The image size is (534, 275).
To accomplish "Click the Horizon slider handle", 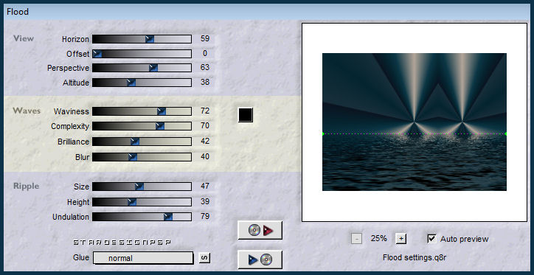I will coord(150,39).
